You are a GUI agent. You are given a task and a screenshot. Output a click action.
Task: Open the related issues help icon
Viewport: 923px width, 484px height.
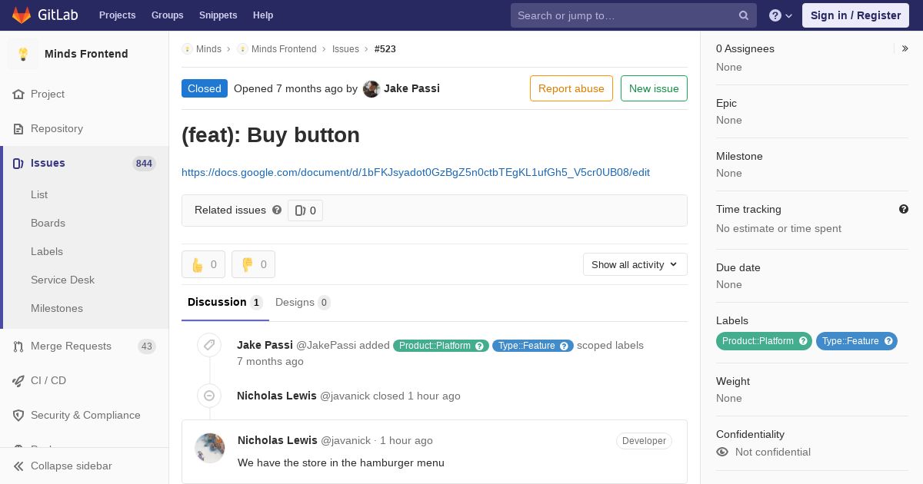(277, 210)
